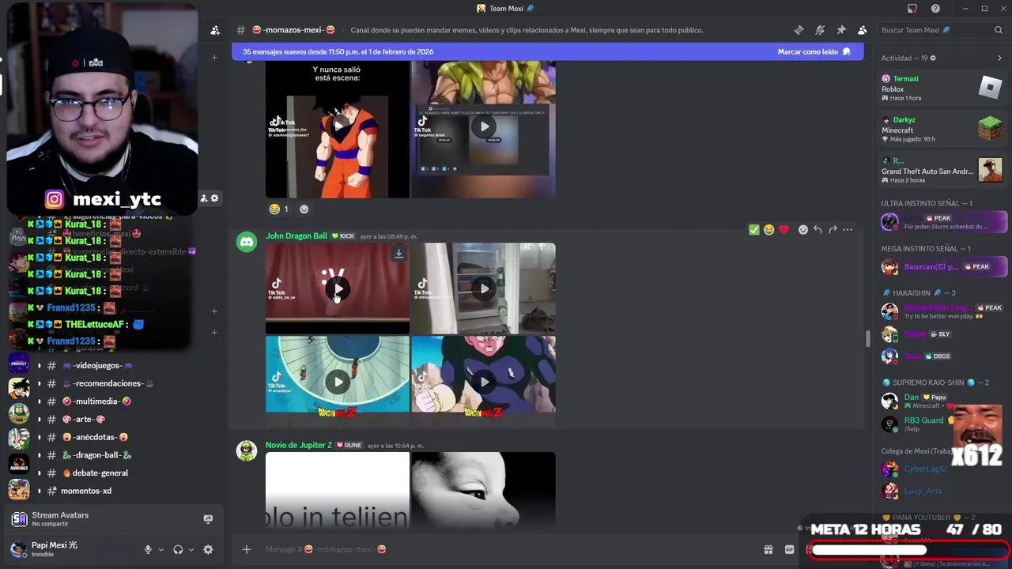The height and width of the screenshot is (569, 1012).
Task: React with green checkmark quick reaction
Action: (x=754, y=229)
